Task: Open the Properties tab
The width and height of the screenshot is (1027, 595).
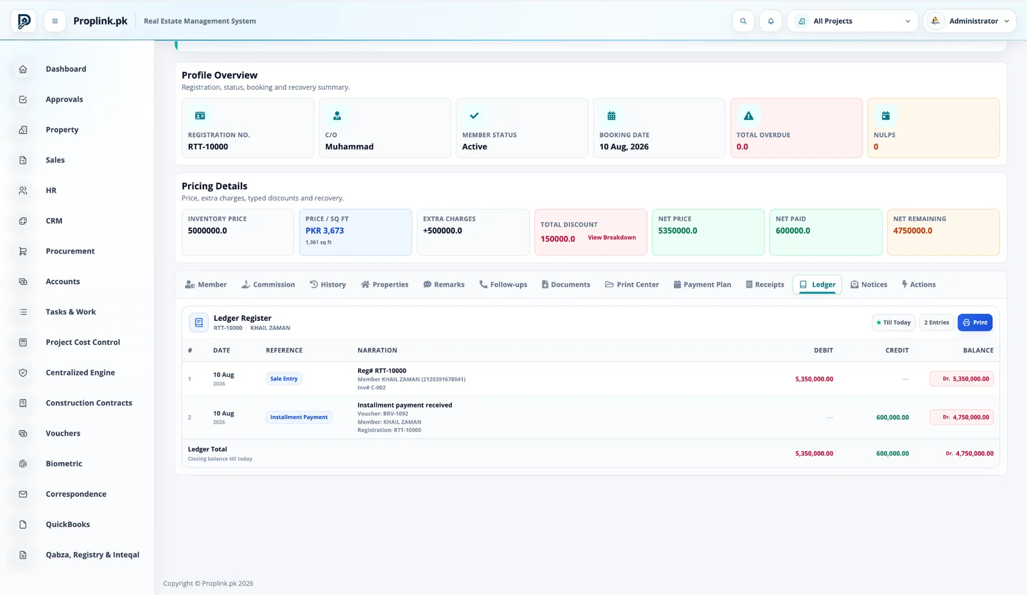Action: (384, 285)
